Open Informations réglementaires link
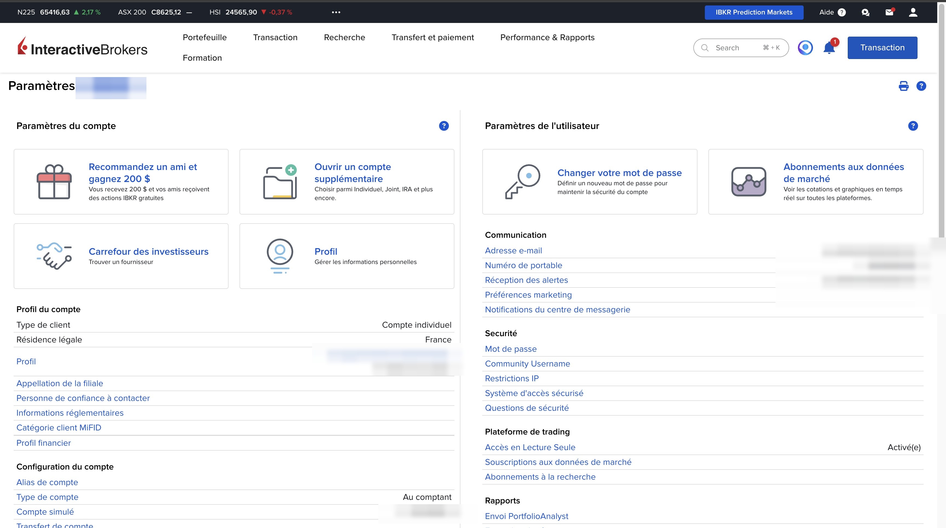Viewport: 946px width, 528px height. [x=70, y=413]
